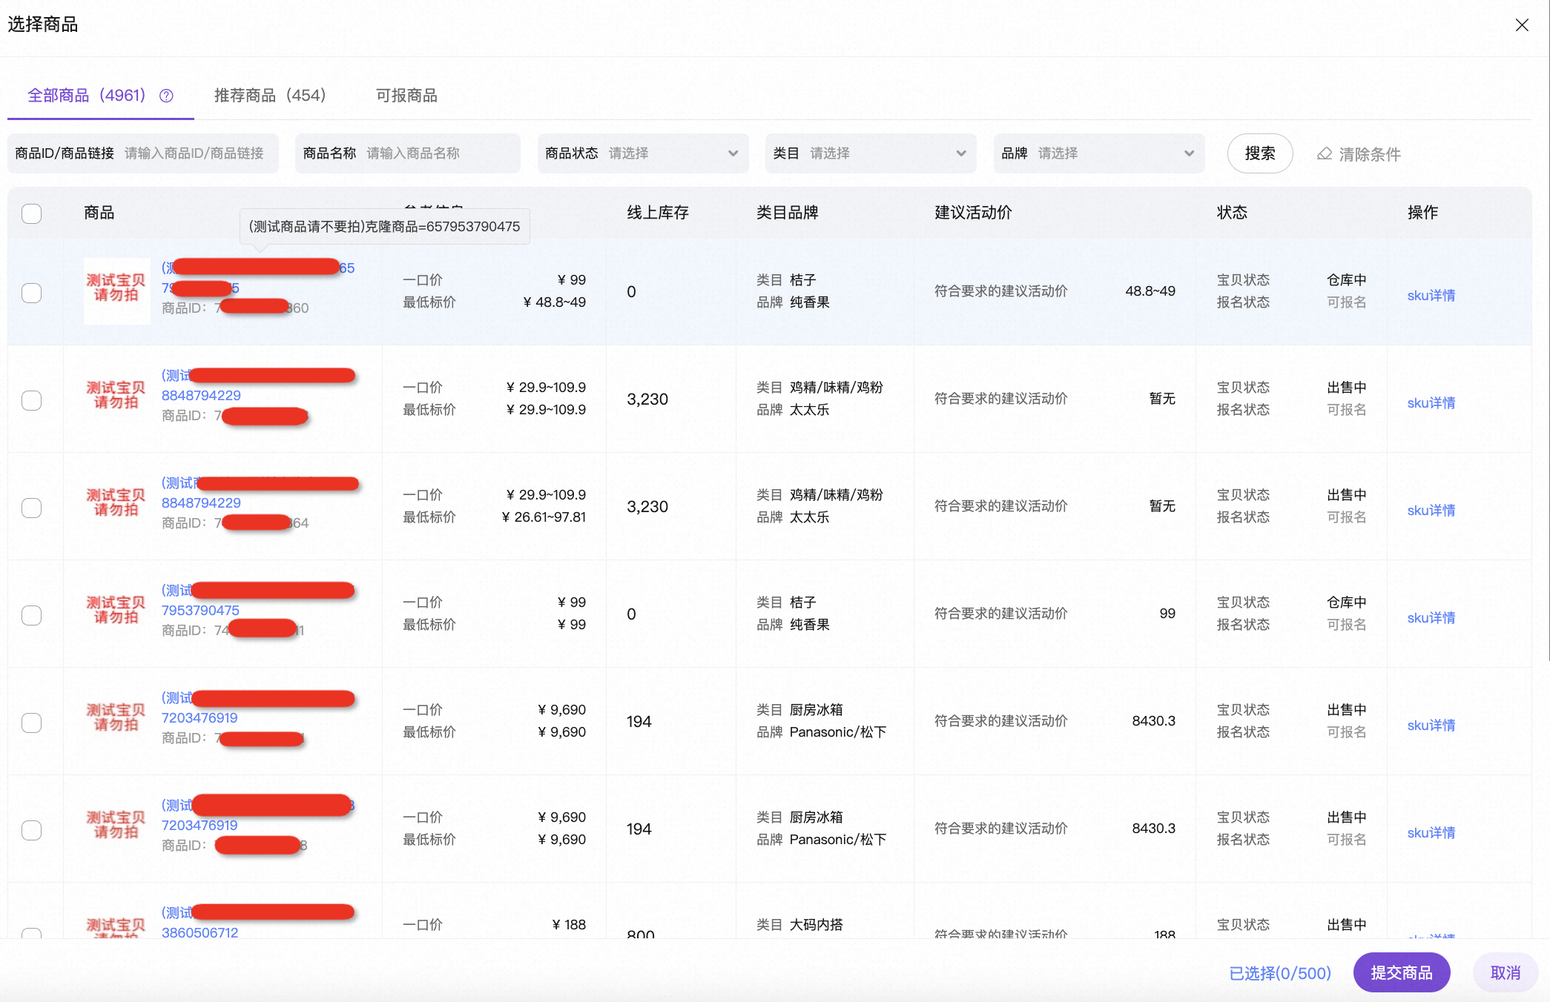1550x1002 pixels.
Task: Click product link 7953790475 in 桔子 row
Action: [200, 610]
